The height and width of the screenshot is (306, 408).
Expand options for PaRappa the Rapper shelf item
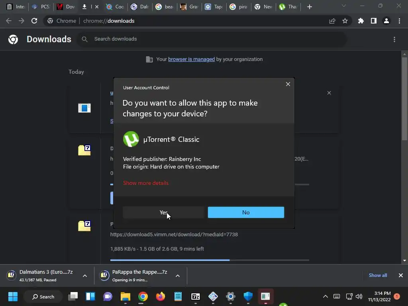(x=178, y=276)
